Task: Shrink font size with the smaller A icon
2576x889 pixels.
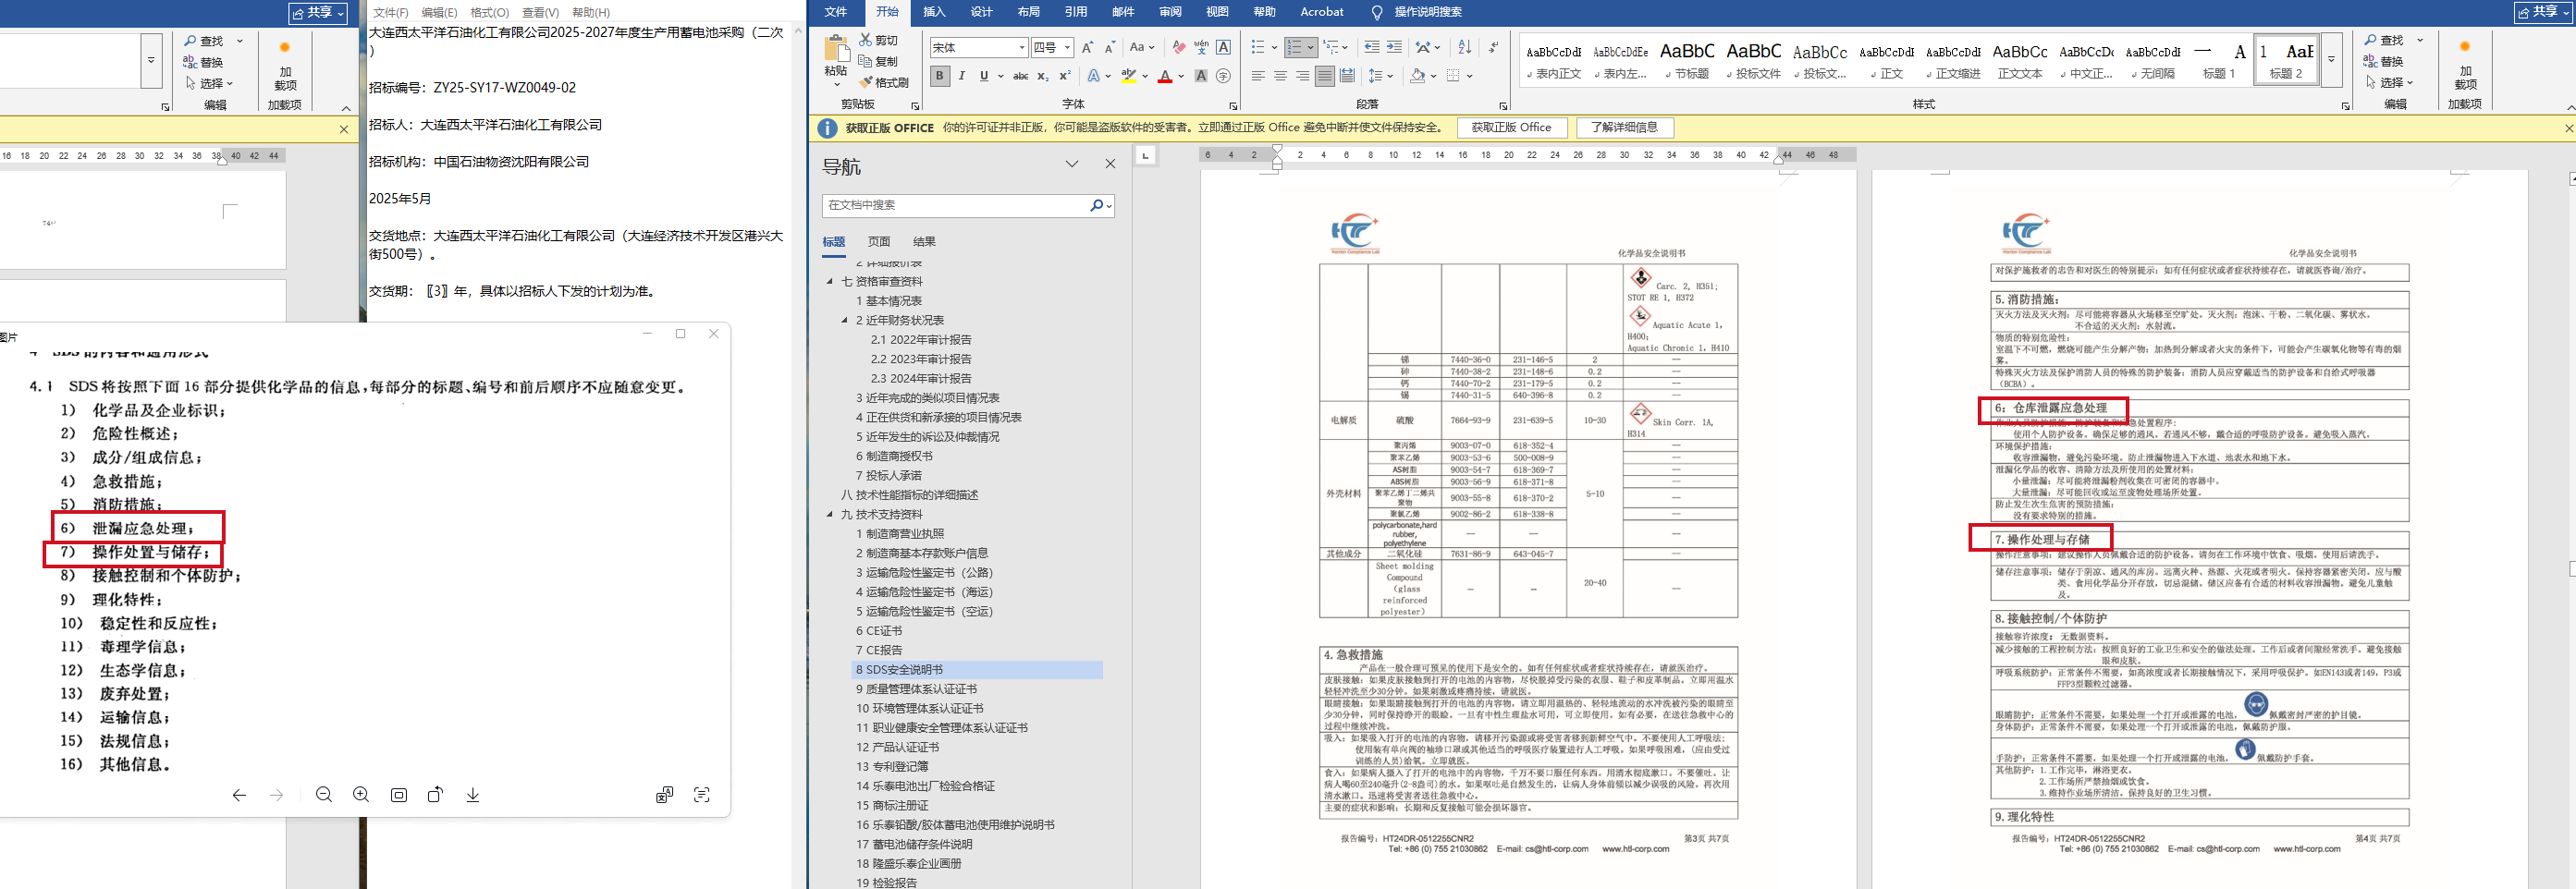Action: pyautogui.click(x=1110, y=47)
